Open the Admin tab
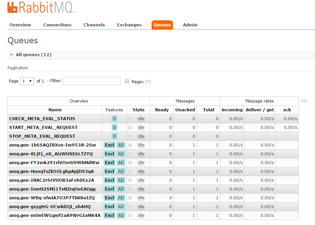This screenshot has height=225, width=315. (190, 25)
